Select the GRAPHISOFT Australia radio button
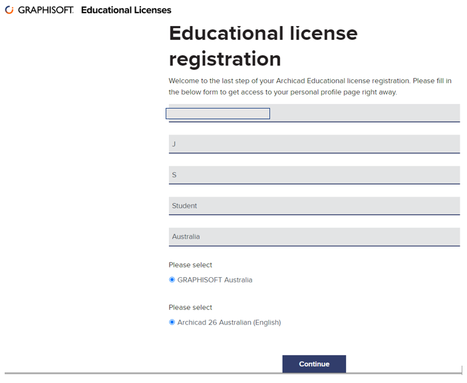The image size is (467, 383). (172, 280)
